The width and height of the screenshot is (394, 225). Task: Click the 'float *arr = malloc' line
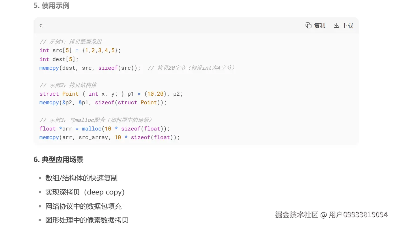click(104, 128)
